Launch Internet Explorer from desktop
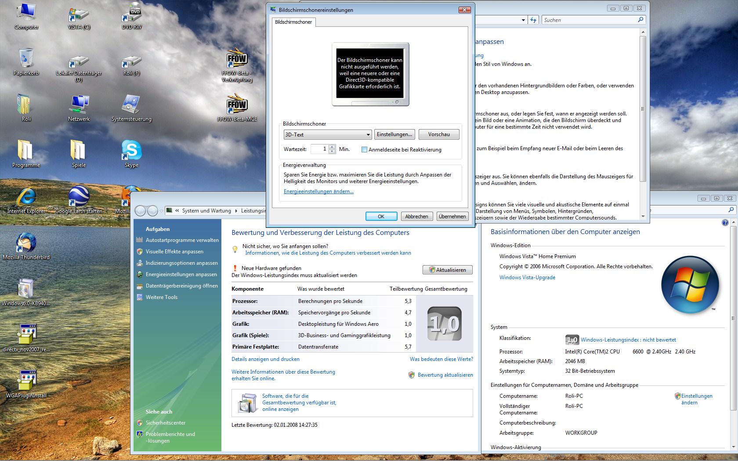 click(26, 200)
